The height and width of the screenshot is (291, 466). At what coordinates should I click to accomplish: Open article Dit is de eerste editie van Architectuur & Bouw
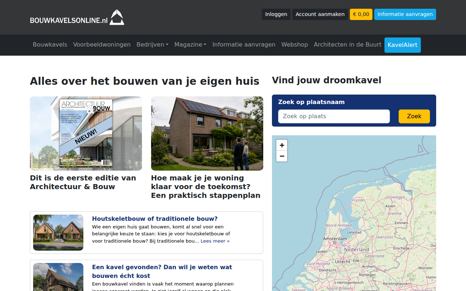coord(83,182)
